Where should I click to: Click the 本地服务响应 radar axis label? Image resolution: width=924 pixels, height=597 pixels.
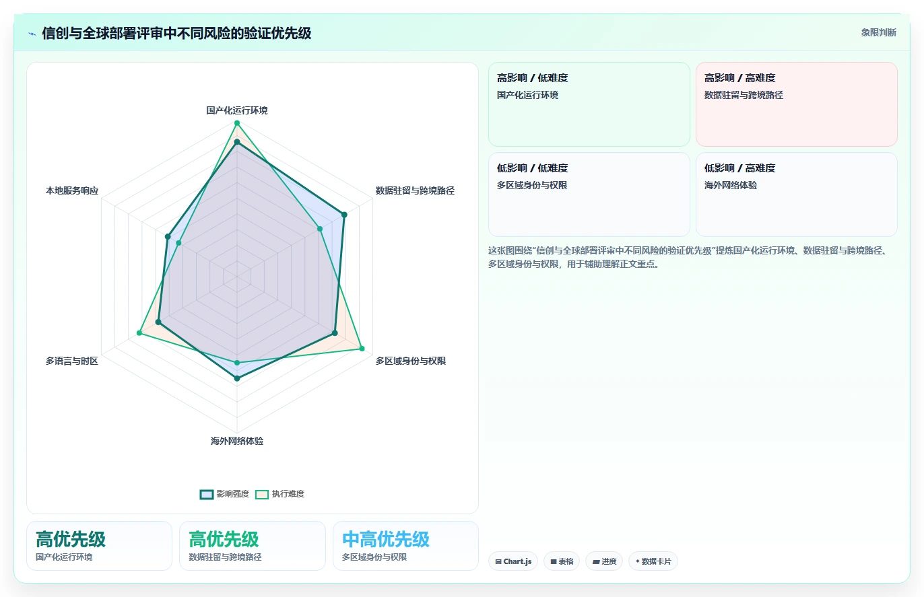72,190
